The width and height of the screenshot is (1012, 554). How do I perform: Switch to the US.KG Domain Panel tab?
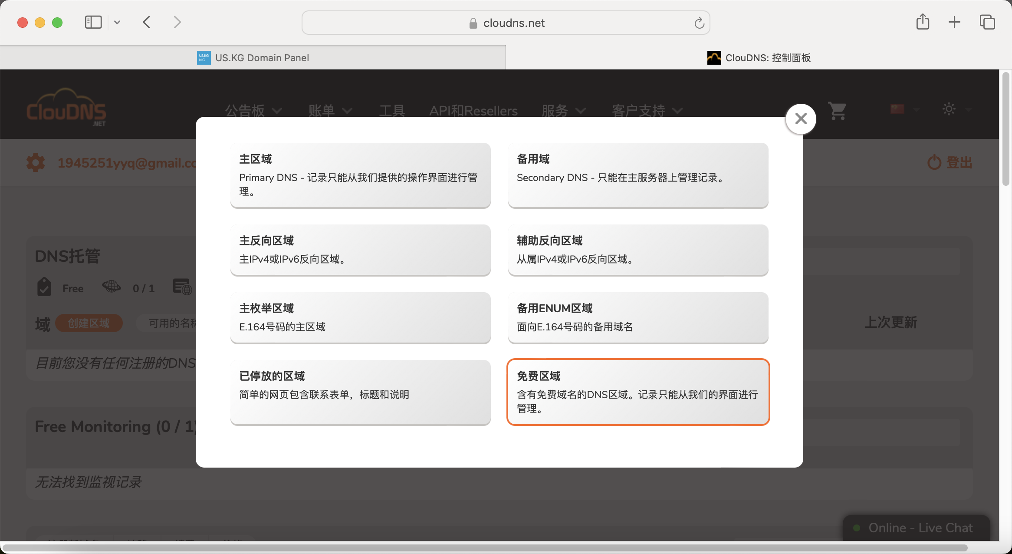(253, 58)
